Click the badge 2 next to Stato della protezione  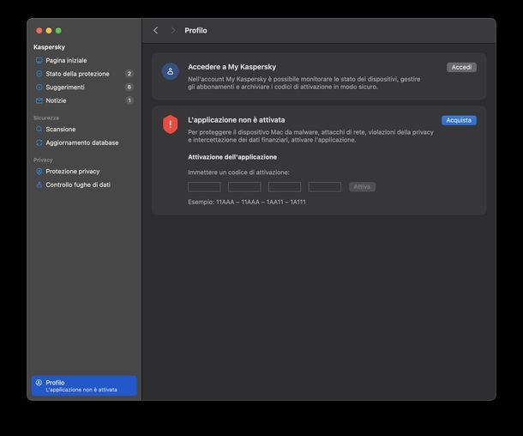pyautogui.click(x=129, y=74)
